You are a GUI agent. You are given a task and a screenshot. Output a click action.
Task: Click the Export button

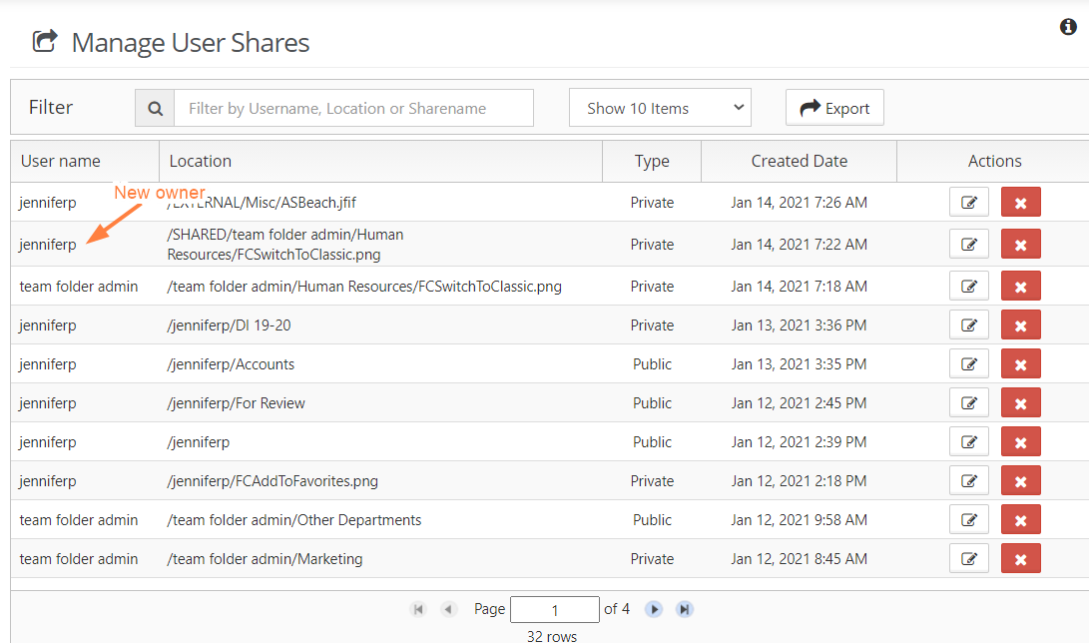point(834,109)
